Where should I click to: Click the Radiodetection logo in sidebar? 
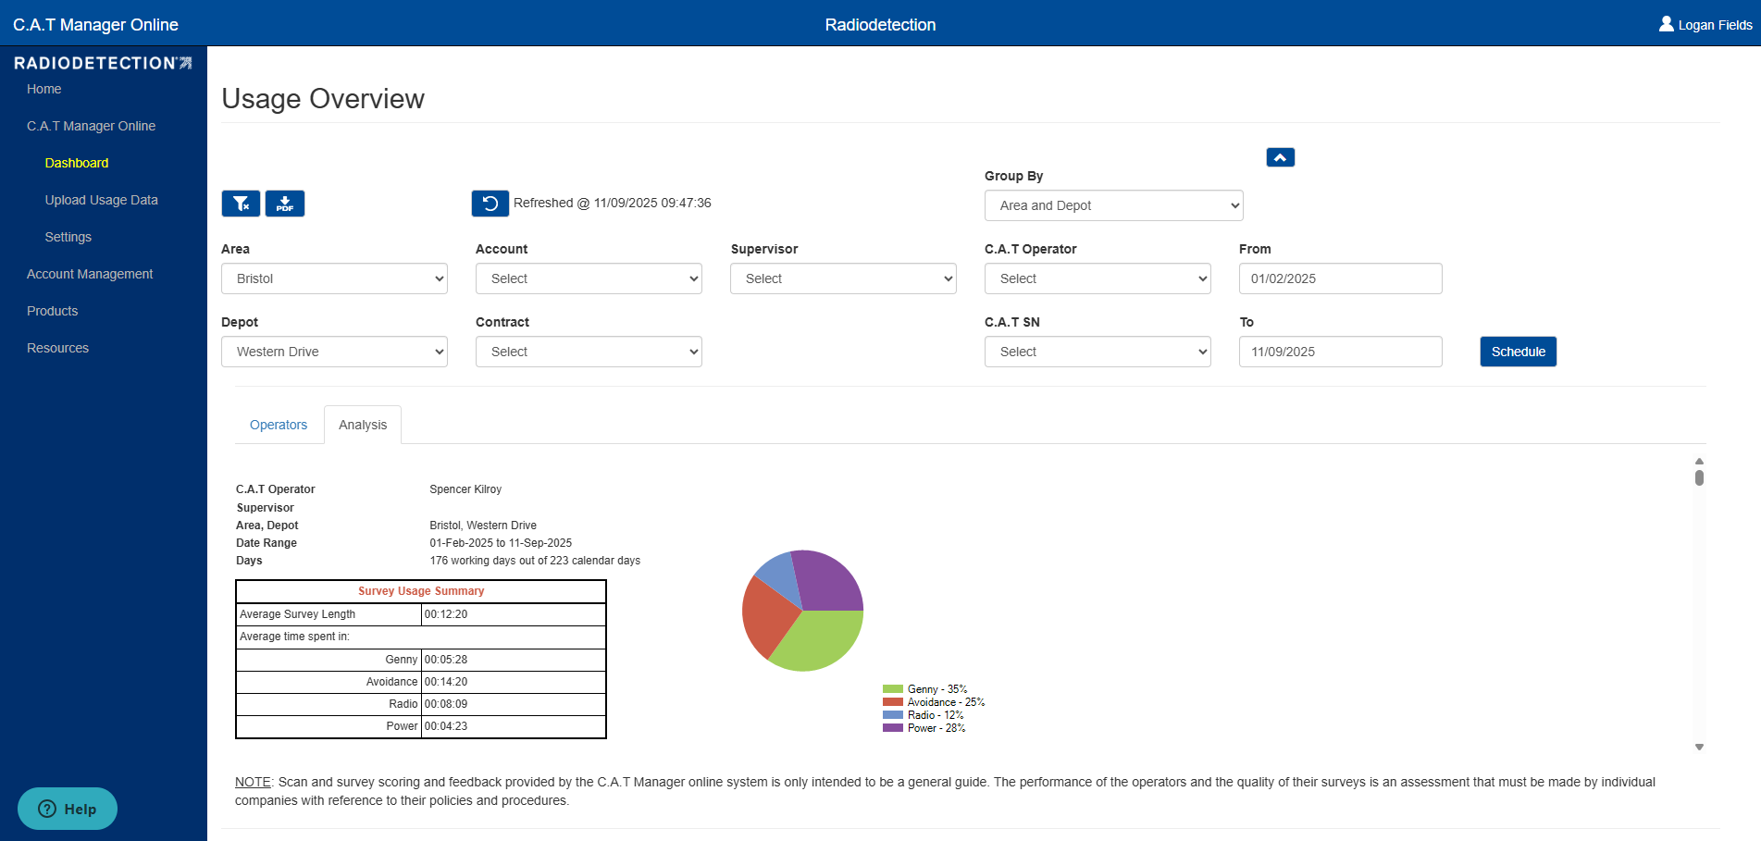pyautogui.click(x=103, y=63)
